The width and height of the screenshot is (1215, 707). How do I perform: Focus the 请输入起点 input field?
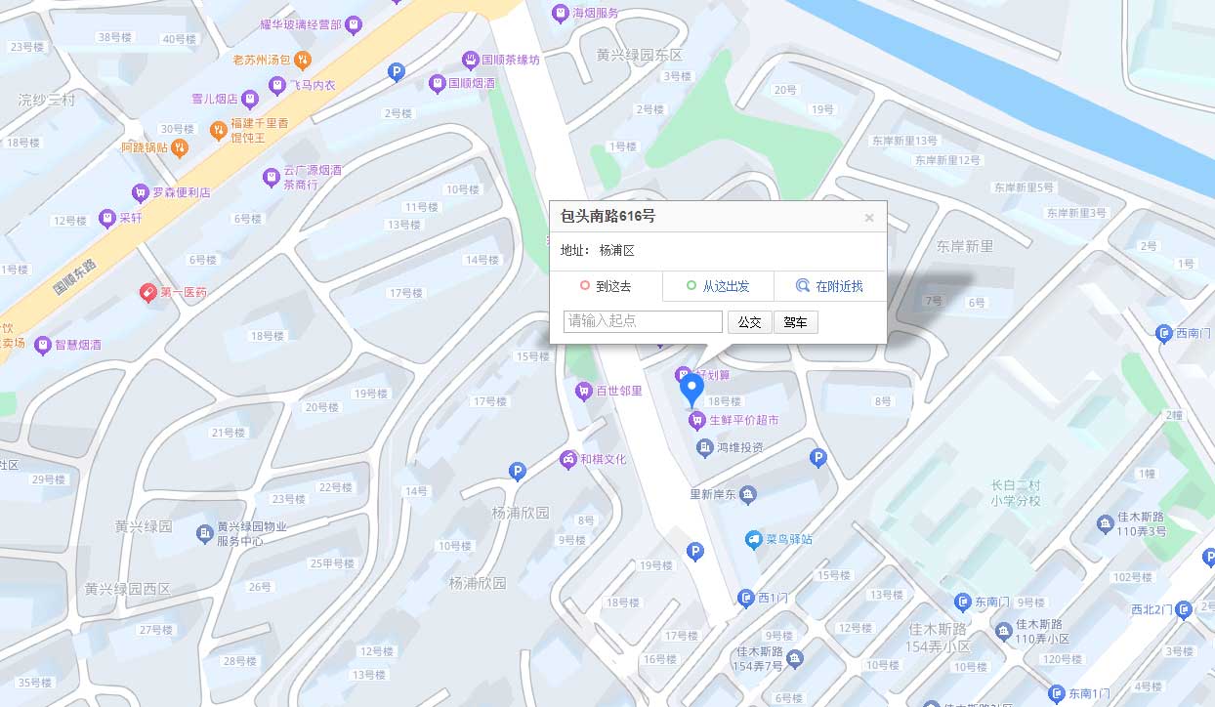click(x=643, y=321)
